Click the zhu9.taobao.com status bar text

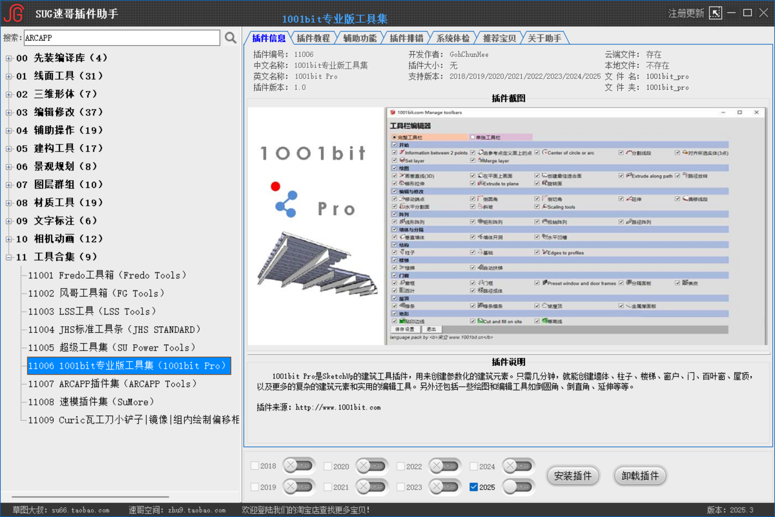coord(197,510)
